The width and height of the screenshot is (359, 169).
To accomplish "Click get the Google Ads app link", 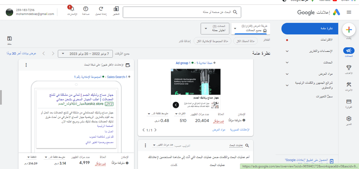I will pos(306,160).
